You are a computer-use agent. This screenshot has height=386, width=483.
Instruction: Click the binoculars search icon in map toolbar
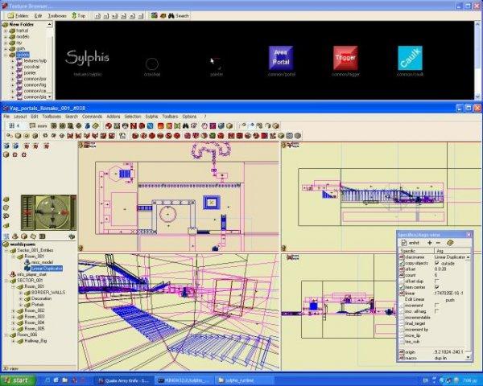pyautogui.click(x=185, y=125)
